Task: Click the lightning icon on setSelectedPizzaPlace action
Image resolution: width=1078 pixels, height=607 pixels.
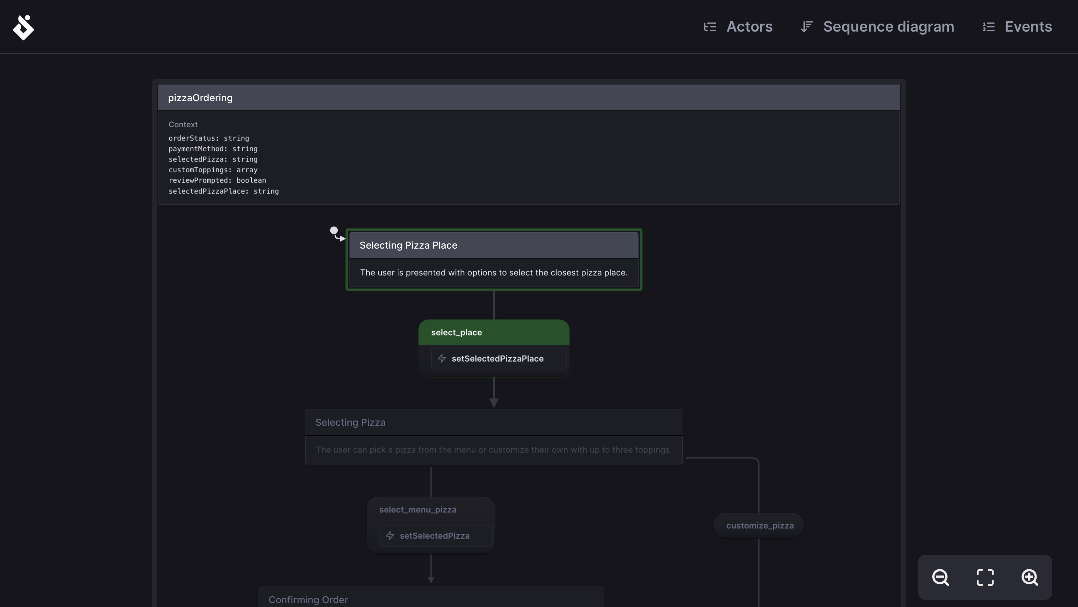Action: tap(441, 358)
